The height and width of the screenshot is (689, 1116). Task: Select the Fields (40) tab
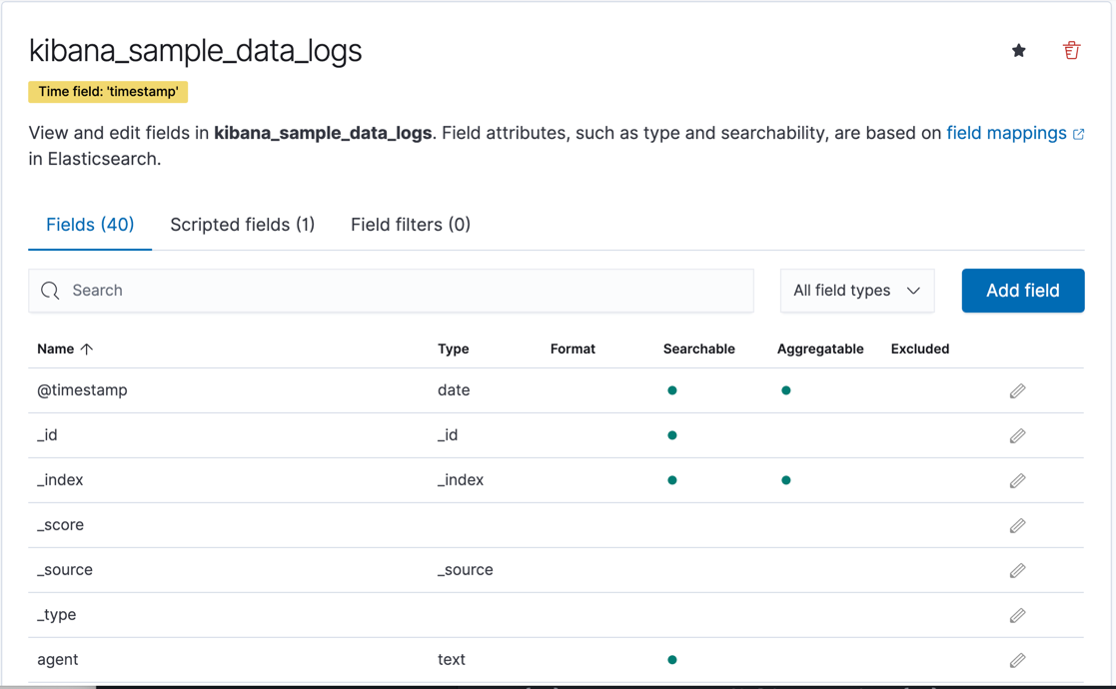point(90,225)
